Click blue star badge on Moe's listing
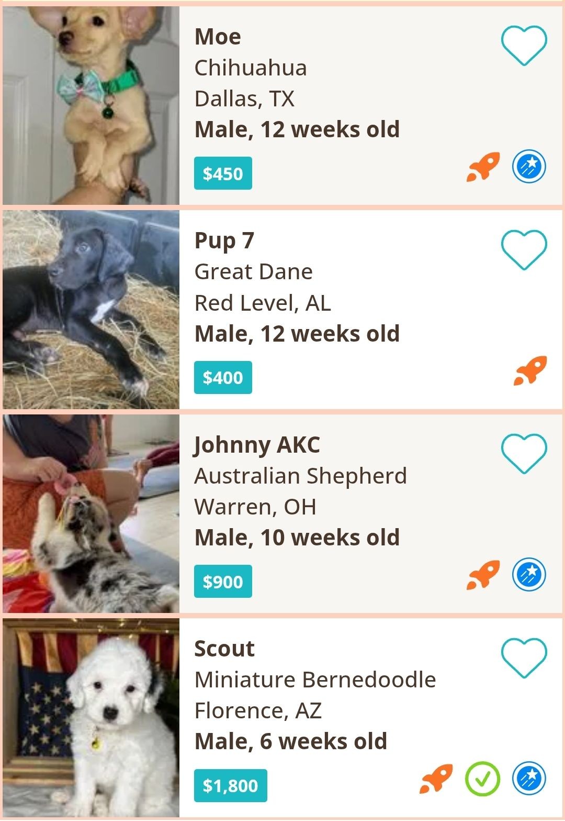 529,167
